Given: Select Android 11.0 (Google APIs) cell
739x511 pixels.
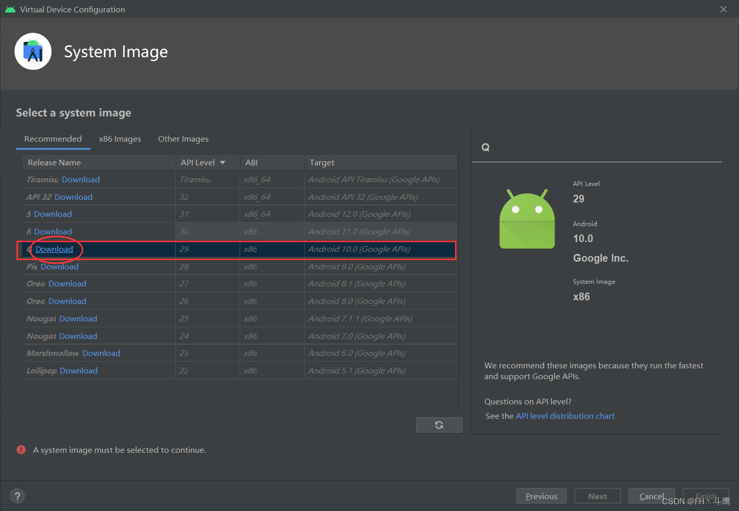Looking at the screenshot, I should click(381, 232).
